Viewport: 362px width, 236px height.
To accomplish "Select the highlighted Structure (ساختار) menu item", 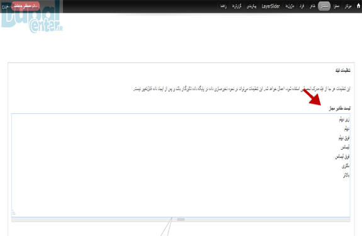I will click(324, 6).
